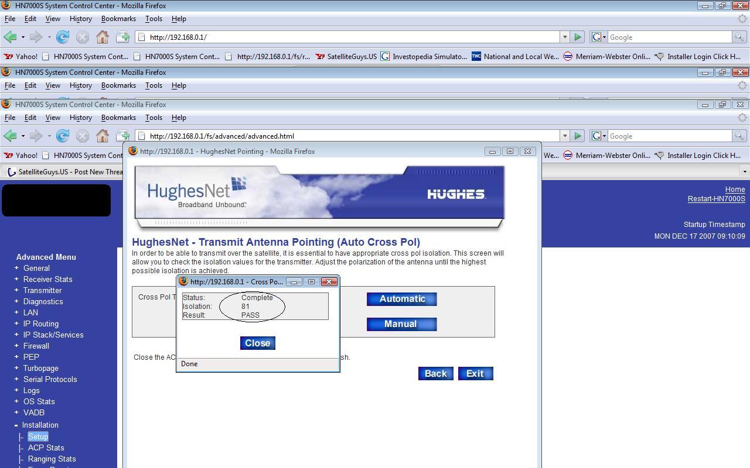
Task: Open the Google search engine selector icon
Action: click(598, 37)
